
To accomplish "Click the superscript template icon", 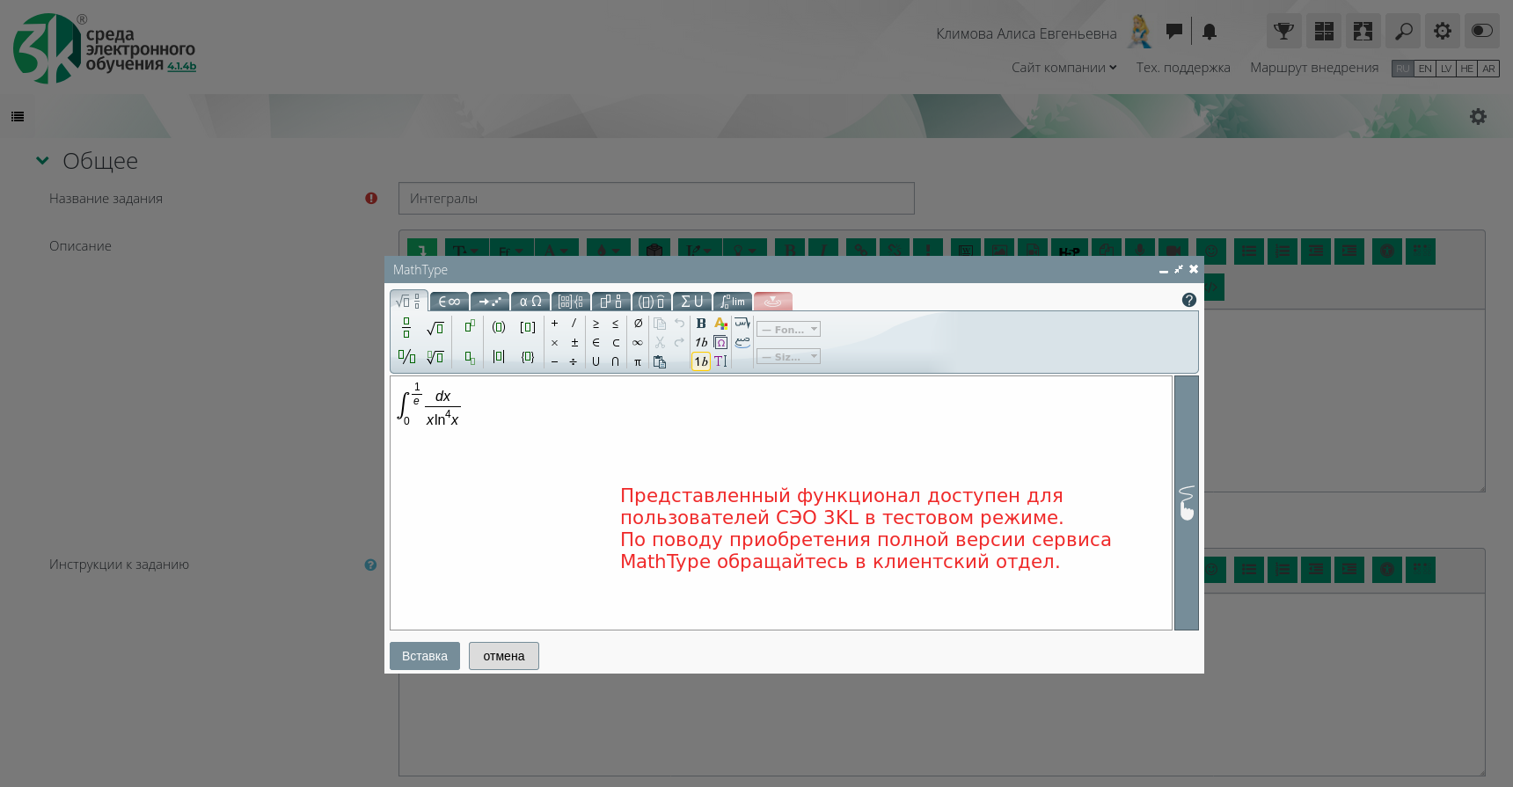I will coord(470,326).
